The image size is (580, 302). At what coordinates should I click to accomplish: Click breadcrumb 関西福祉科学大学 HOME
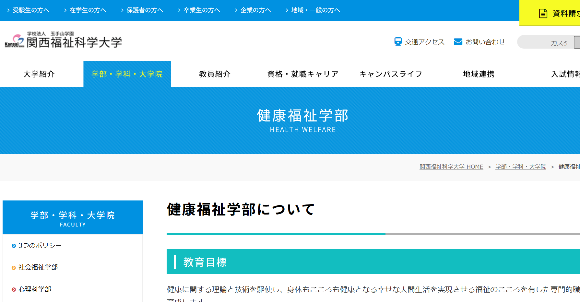[451, 167]
